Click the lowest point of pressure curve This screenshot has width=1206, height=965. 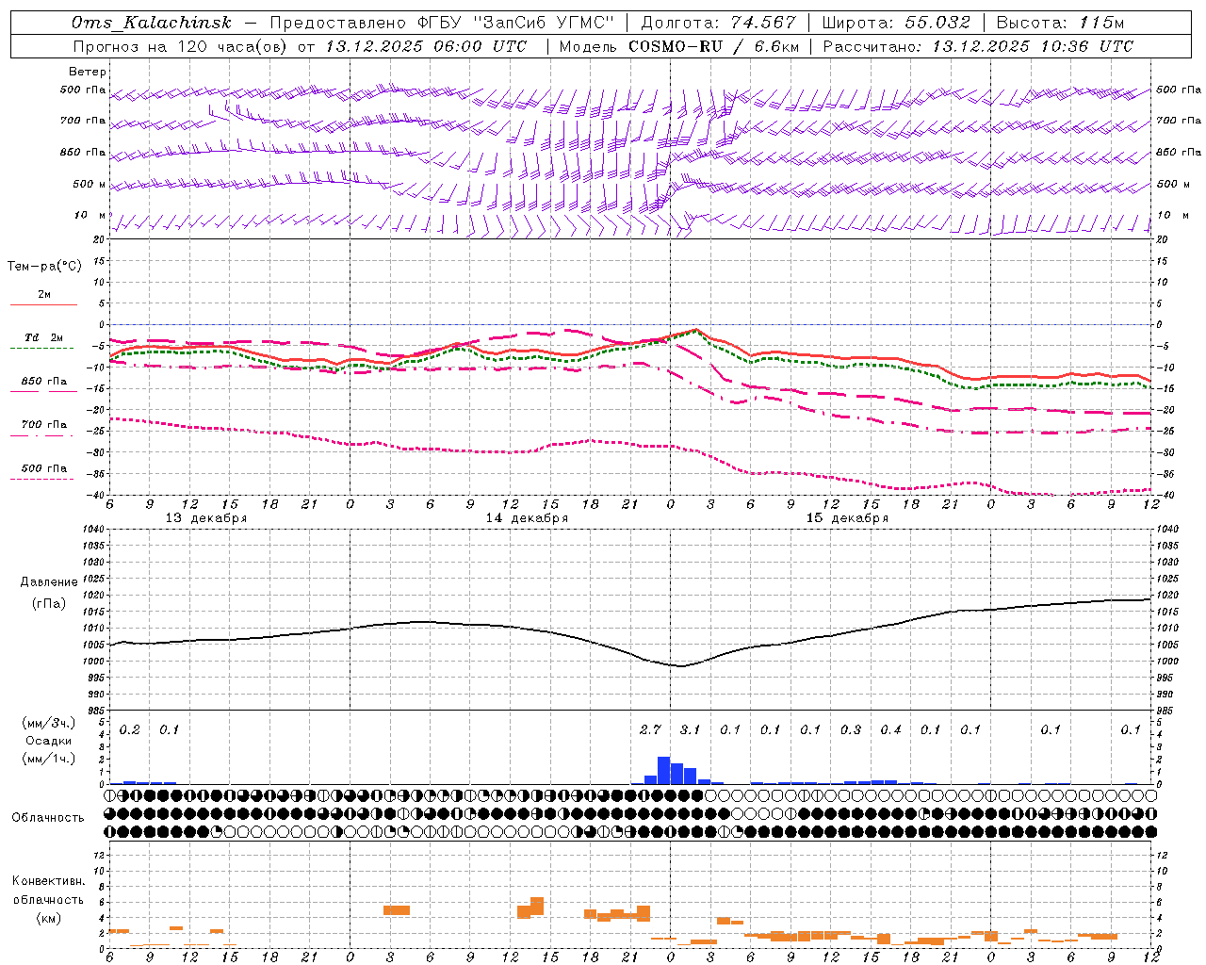click(x=681, y=666)
